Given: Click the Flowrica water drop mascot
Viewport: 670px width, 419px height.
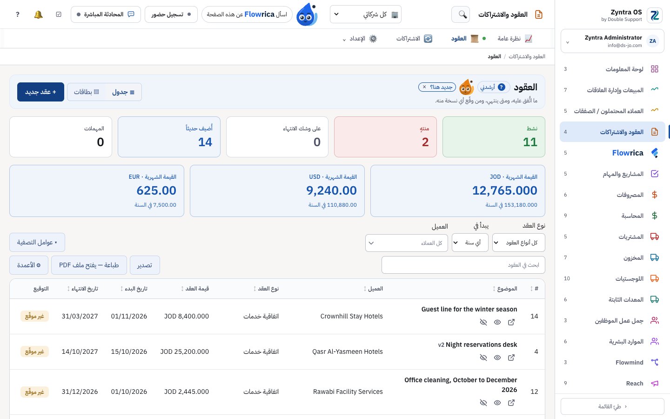Looking at the screenshot, I should (307, 14).
